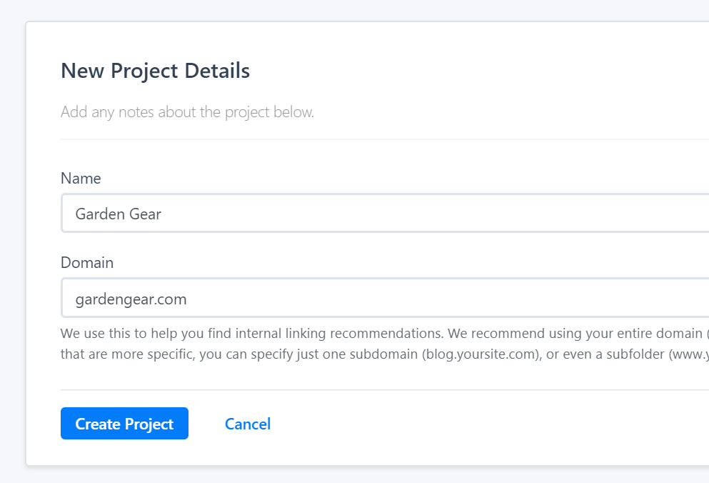The image size is (709, 483).
Task: Cancel the new project form
Action: point(247,424)
